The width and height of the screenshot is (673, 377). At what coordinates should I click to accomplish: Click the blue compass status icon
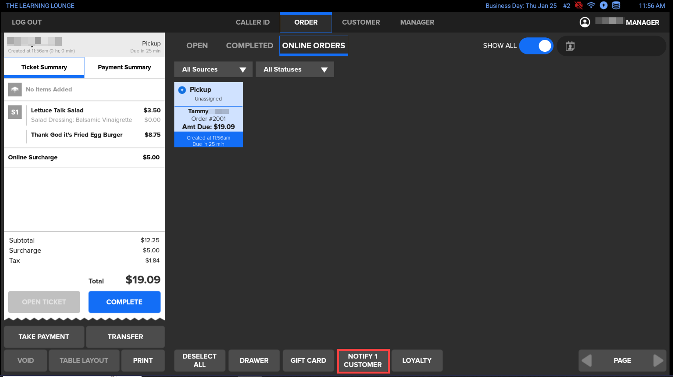tap(604, 5)
